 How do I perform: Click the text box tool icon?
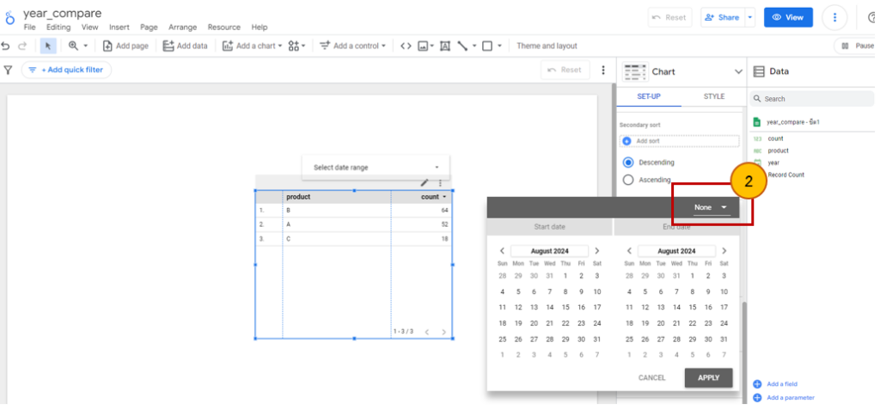(445, 46)
